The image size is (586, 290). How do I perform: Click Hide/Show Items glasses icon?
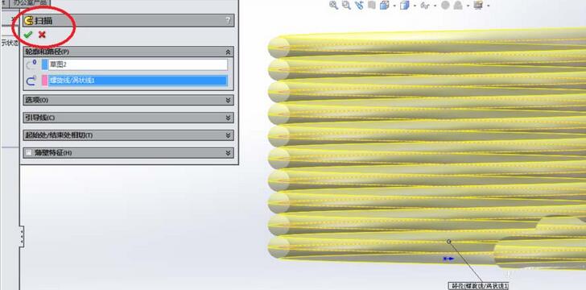425,6
